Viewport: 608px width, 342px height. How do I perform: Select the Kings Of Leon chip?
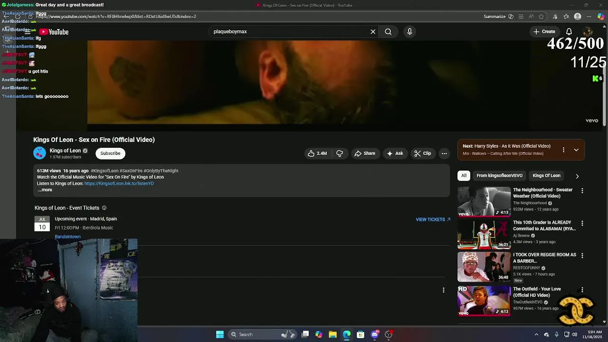click(x=546, y=176)
